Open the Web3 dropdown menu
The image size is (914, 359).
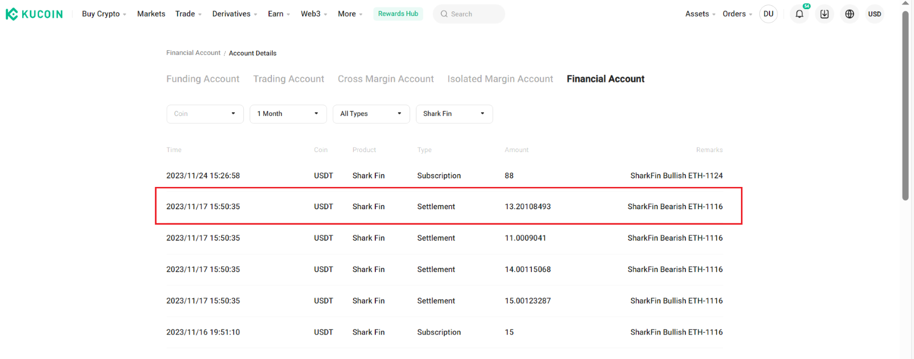point(314,14)
